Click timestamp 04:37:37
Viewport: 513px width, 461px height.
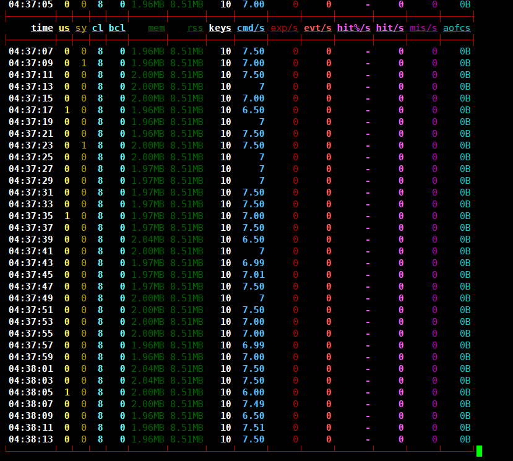[x=31, y=228]
